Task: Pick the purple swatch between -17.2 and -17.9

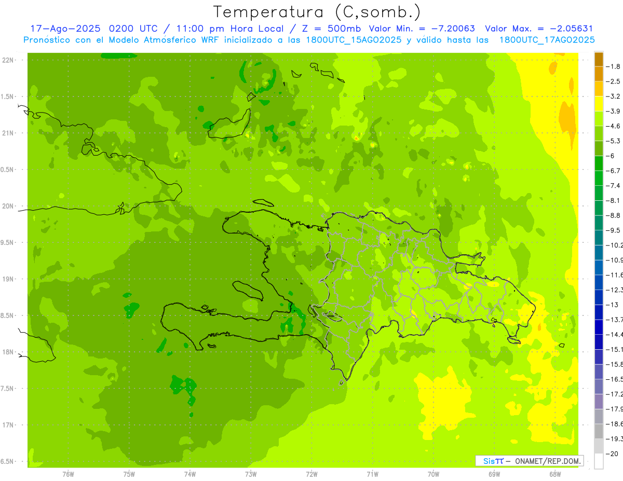Action: coord(599,402)
